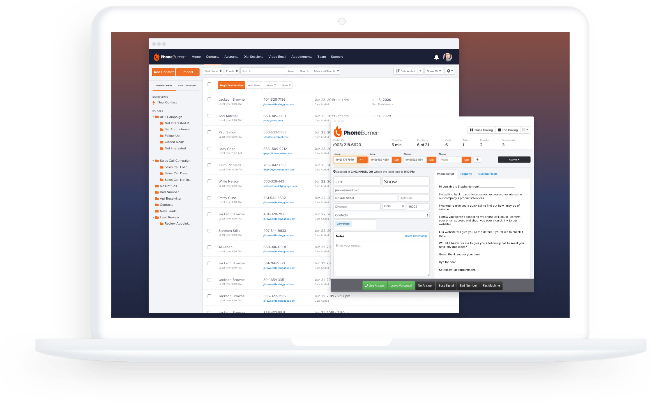Open the Equals operator dropdown
652x402 pixels.
click(x=232, y=71)
